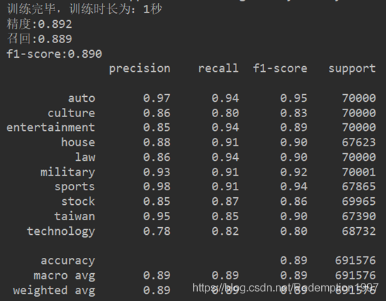Click the house class label
This screenshot has height=301, width=386.
[x=78, y=142]
